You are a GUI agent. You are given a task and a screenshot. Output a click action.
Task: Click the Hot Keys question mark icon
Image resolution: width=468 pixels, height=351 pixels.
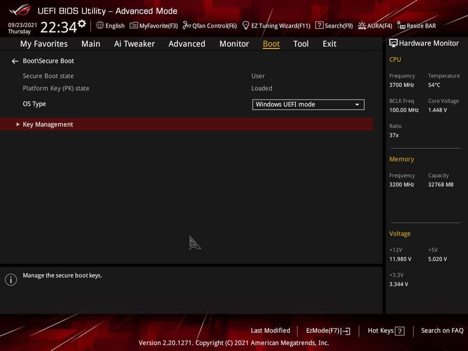[399, 331]
